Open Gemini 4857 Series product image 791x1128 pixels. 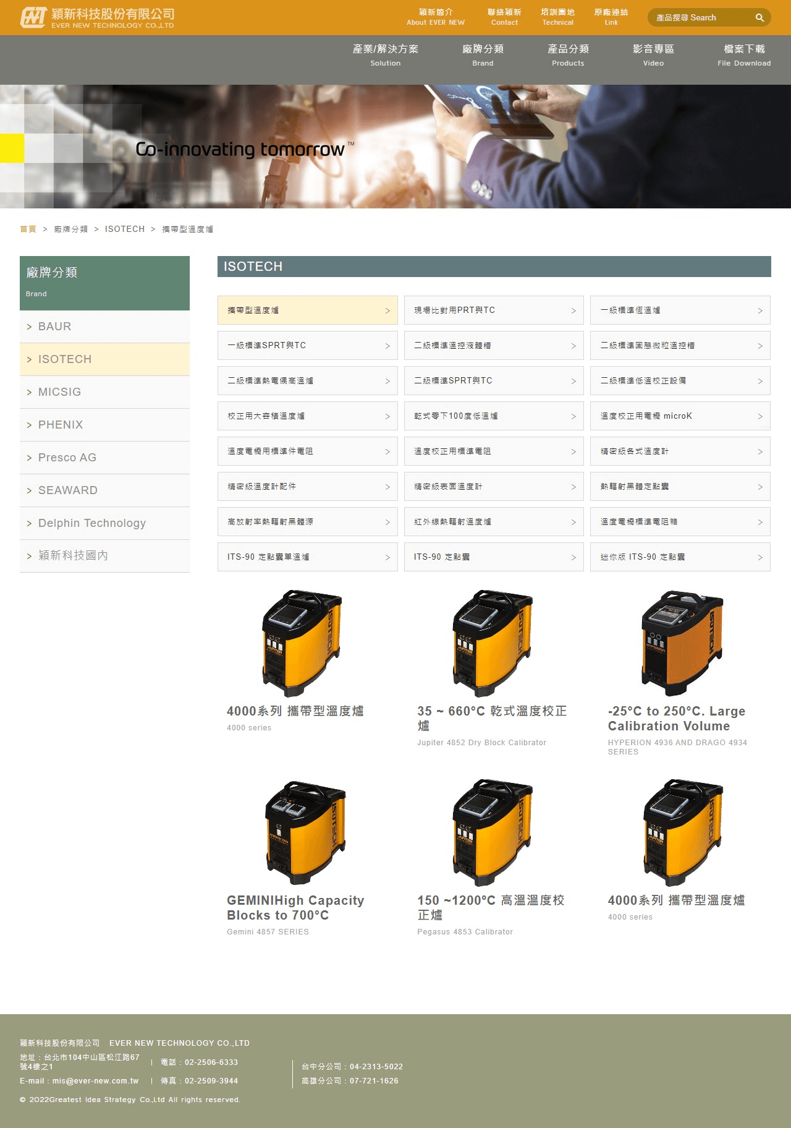tap(305, 832)
